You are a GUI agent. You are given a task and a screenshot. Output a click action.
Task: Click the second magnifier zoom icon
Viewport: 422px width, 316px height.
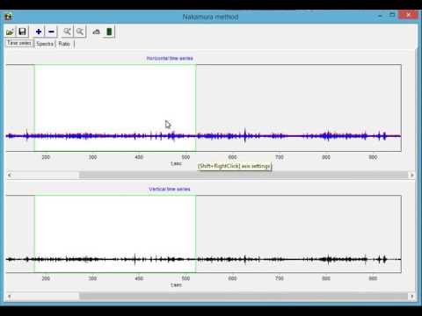(80, 32)
